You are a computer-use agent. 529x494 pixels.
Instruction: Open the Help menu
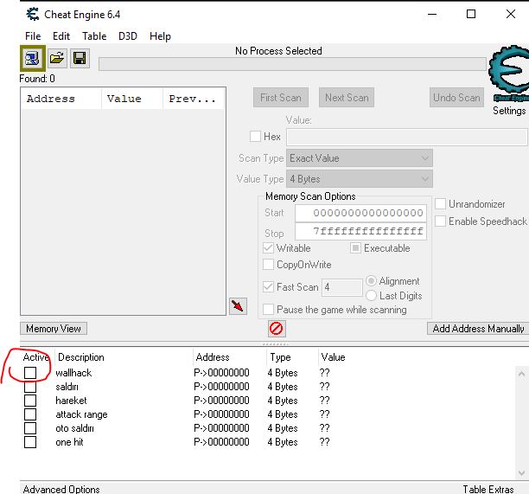pos(160,36)
